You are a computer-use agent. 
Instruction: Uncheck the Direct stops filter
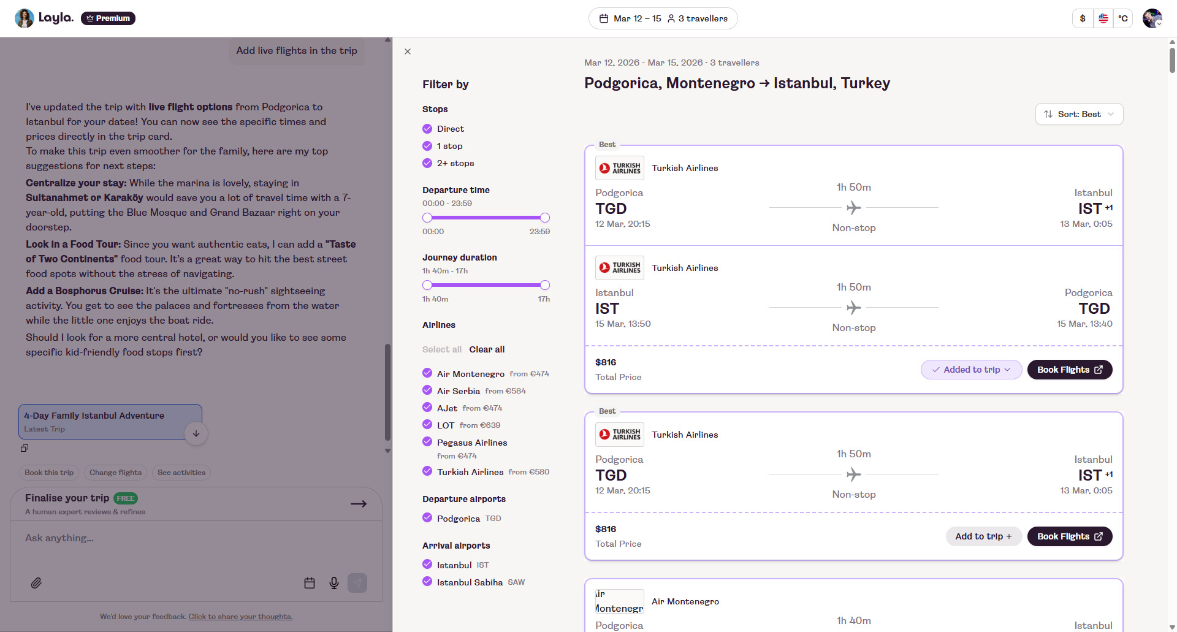pyautogui.click(x=427, y=129)
